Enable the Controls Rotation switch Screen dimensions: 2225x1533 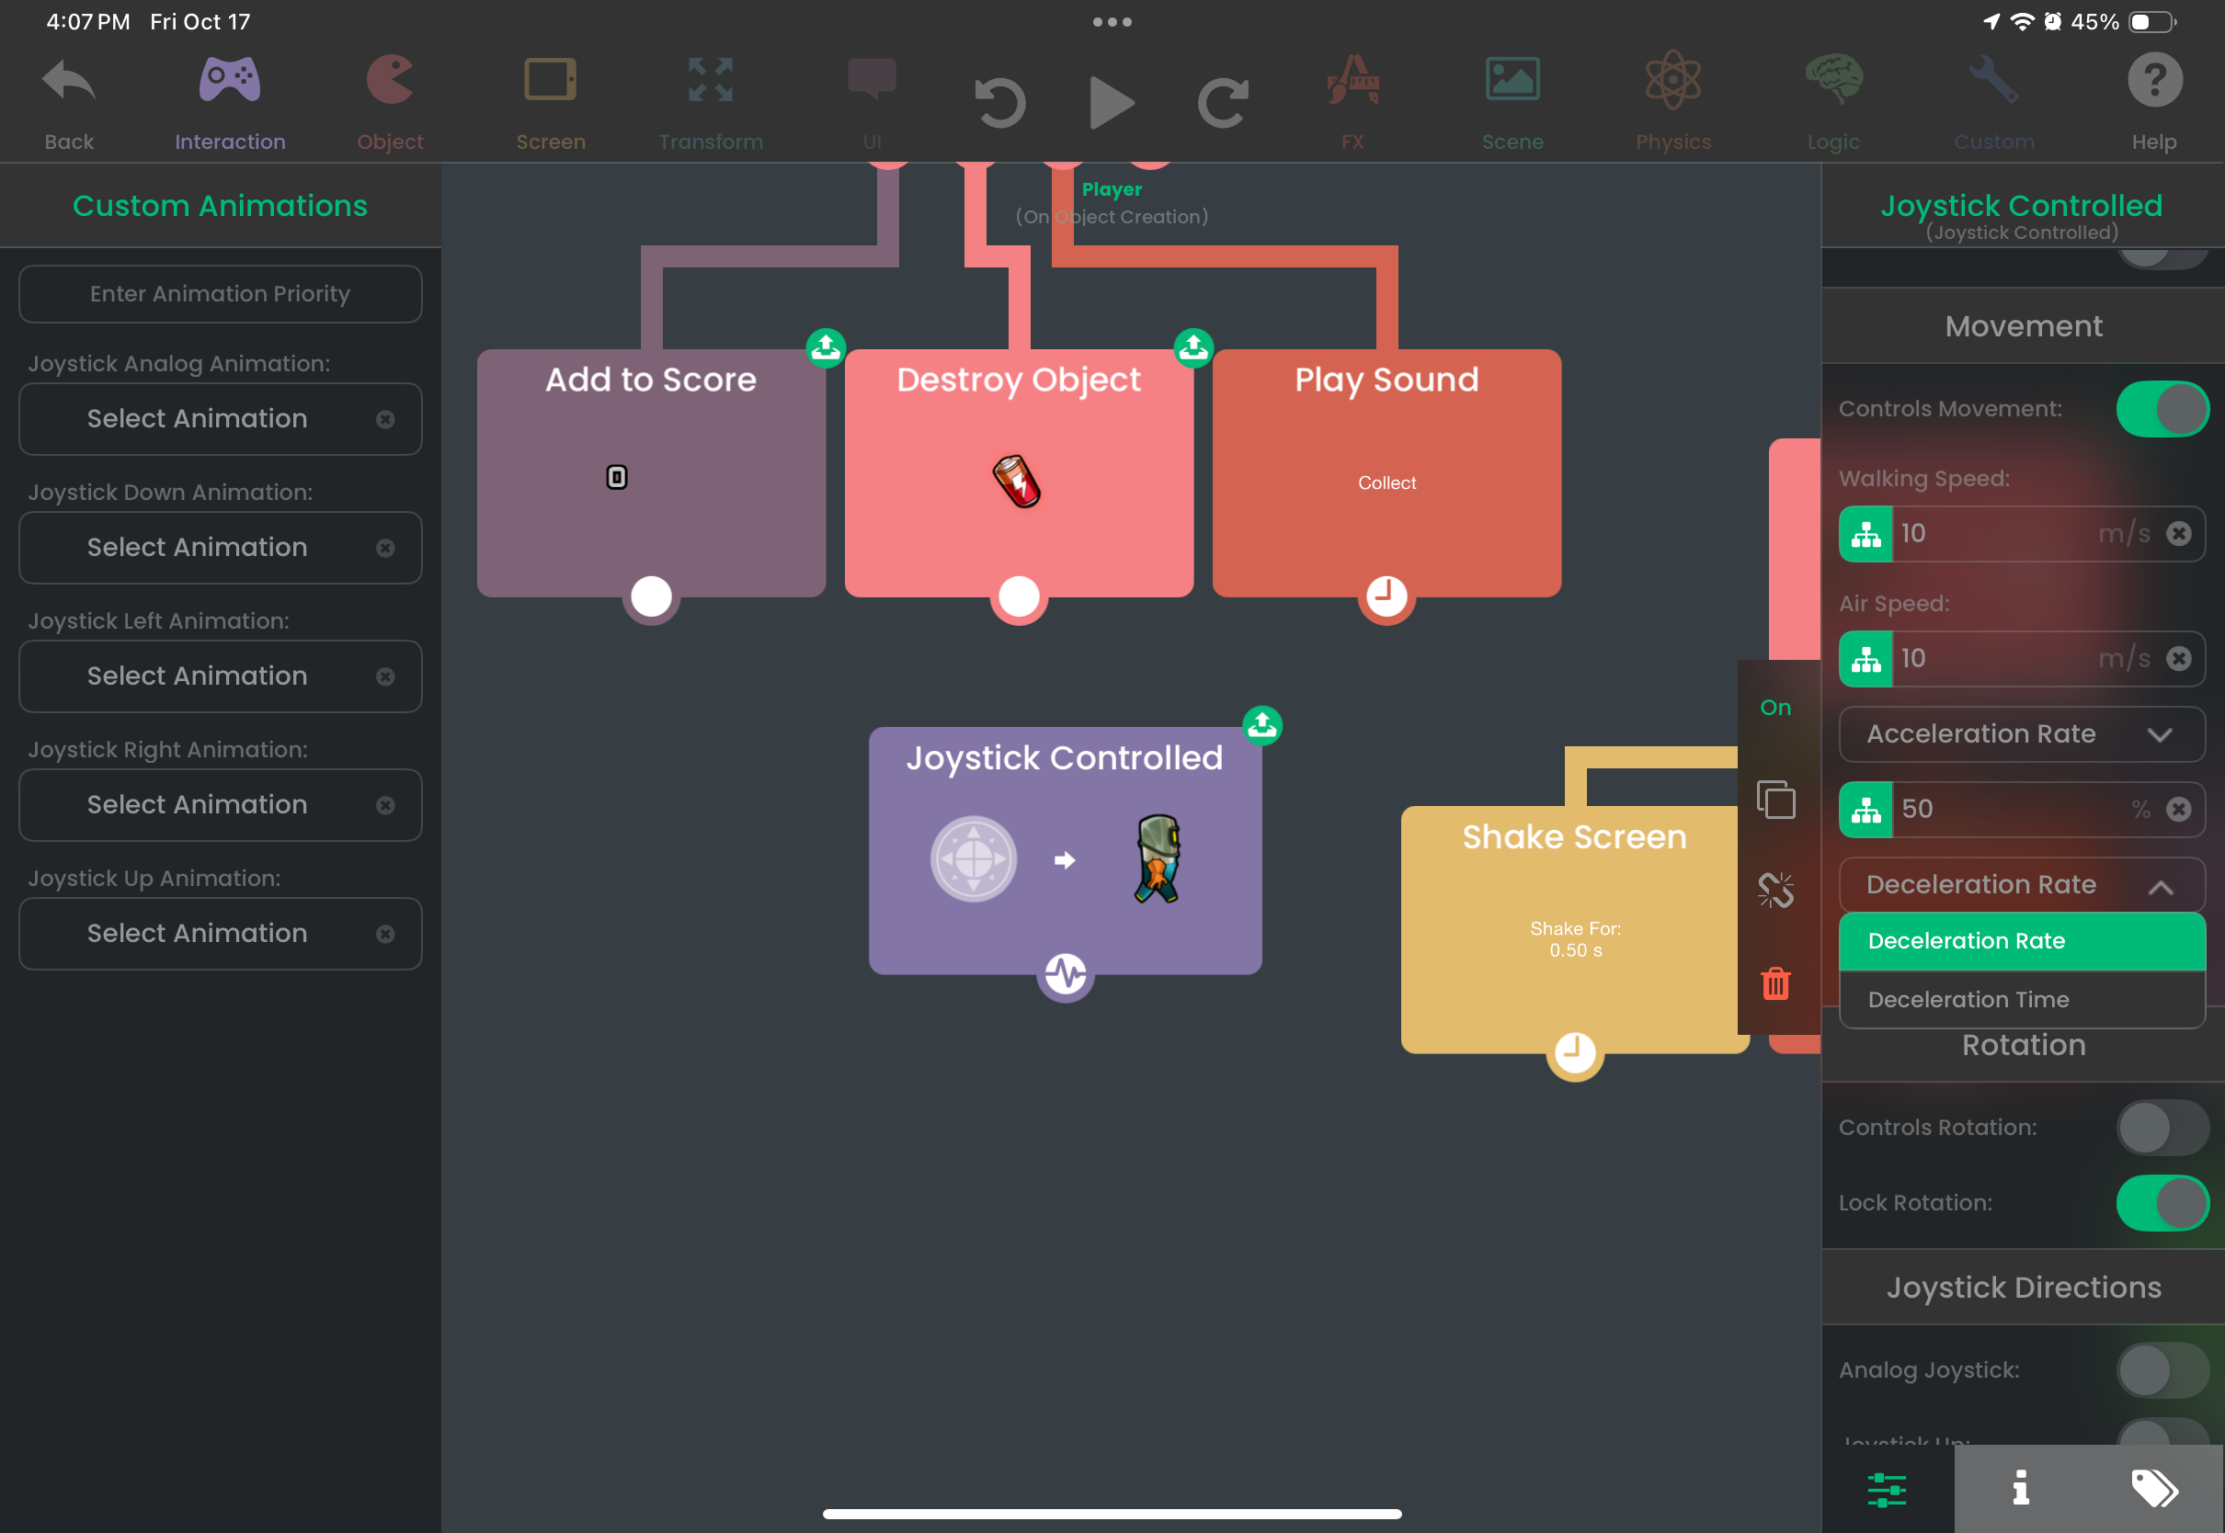click(x=2162, y=1128)
